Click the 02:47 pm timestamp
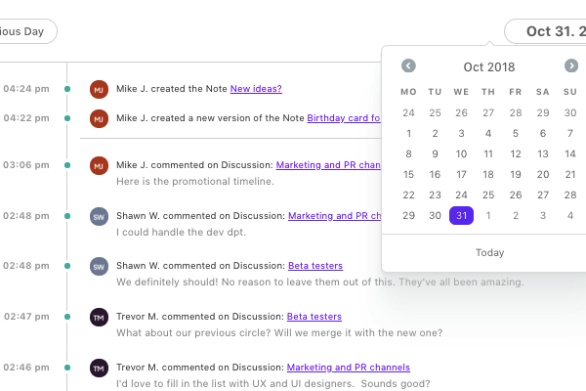586x391 pixels. click(26, 317)
